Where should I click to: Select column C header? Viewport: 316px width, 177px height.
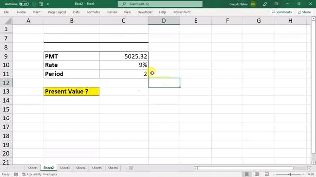pyautogui.click(x=123, y=21)
